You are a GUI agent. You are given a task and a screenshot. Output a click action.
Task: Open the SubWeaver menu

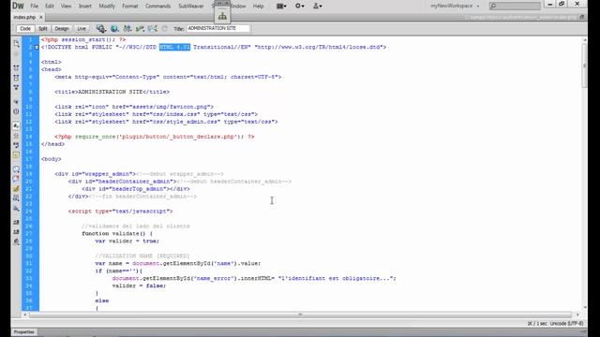pyautogui.click(x=191, y=7)
